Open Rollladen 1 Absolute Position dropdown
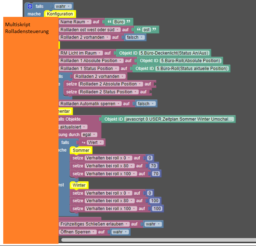This screenshot has height=246, width=256. (x=91, y=61)
